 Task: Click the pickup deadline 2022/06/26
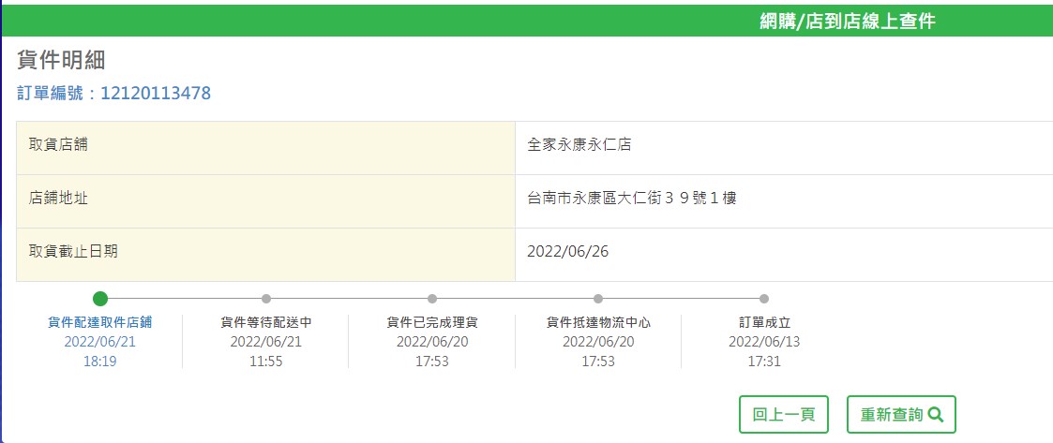pos(568,252)
